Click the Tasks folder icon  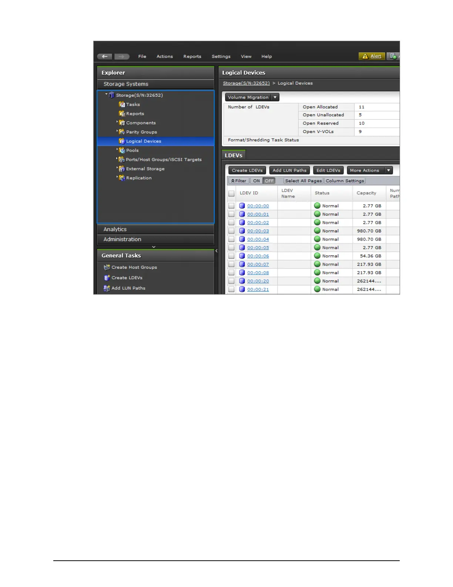point(122,105)
